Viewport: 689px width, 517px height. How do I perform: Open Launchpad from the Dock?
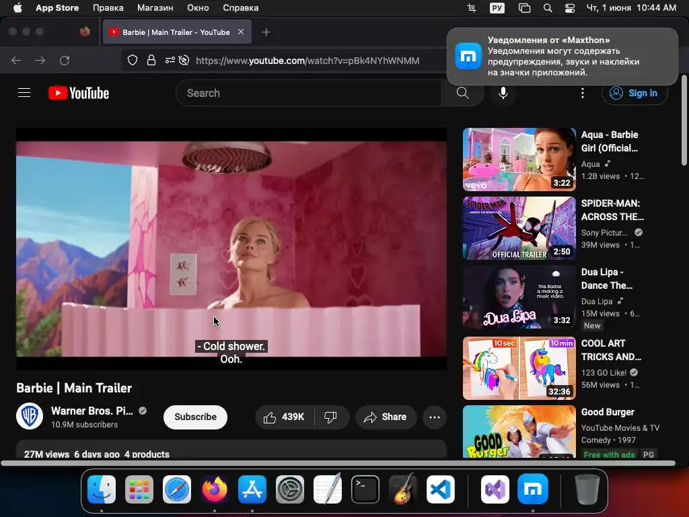pos(139,489)
